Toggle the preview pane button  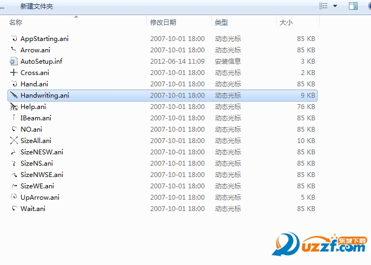(353, 6)
